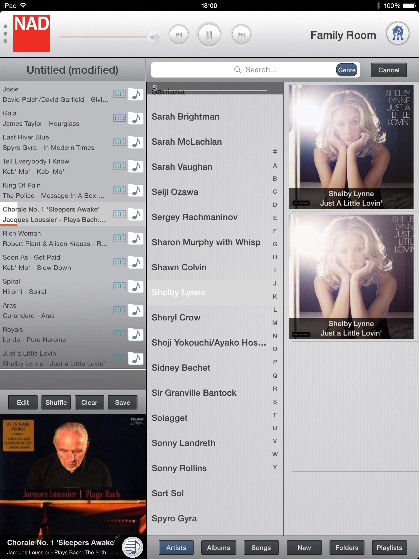
Task: Tap the music note icon beside Josie
Action: (x=136, y=94)
